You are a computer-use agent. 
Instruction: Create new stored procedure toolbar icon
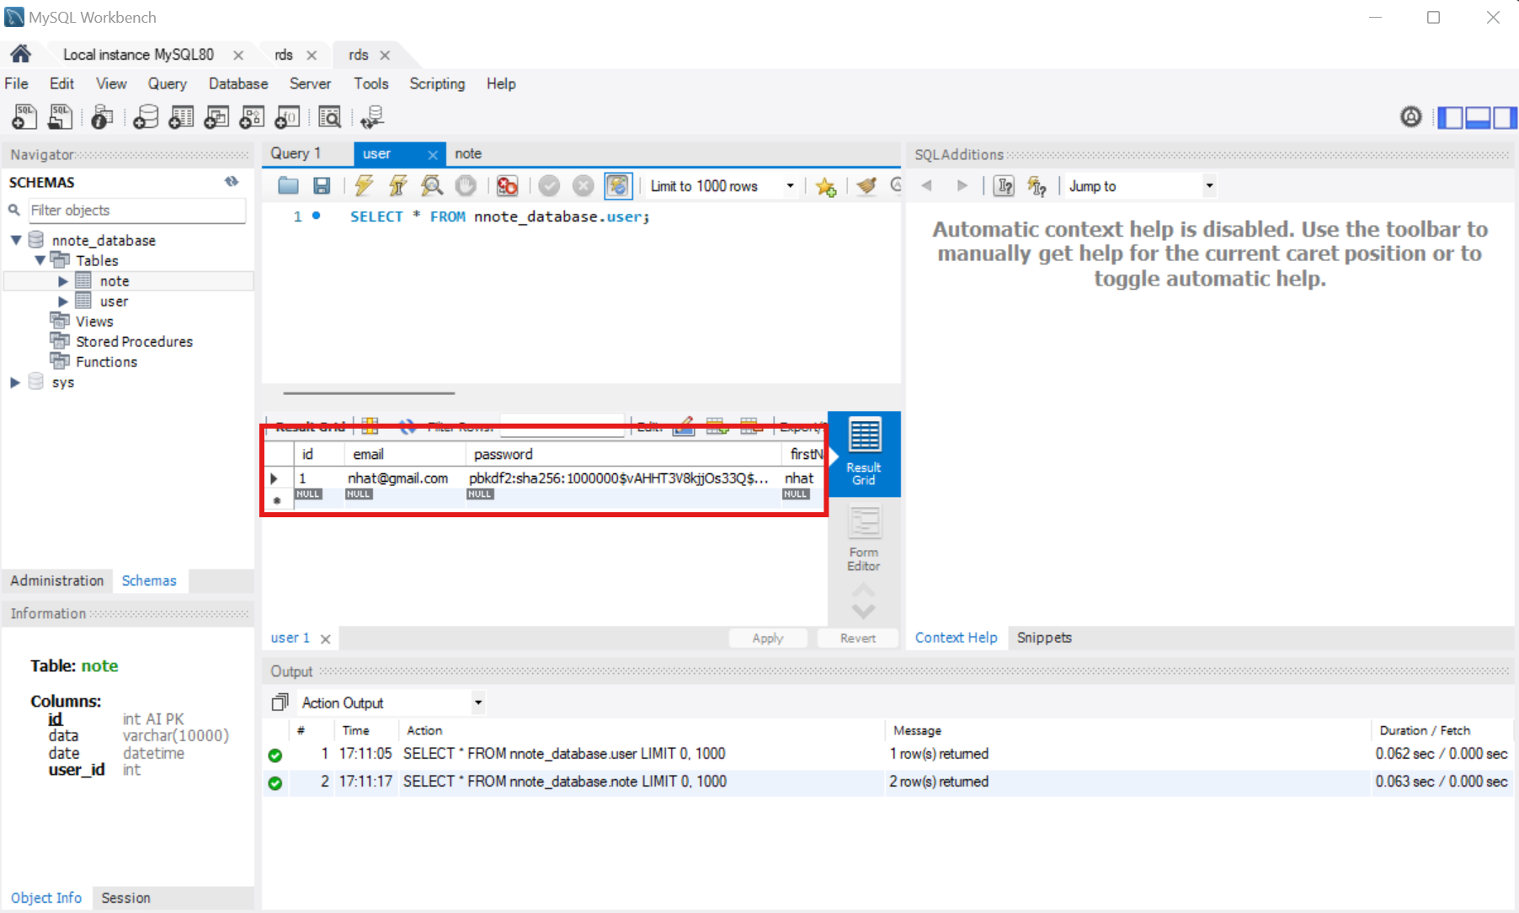252,116
